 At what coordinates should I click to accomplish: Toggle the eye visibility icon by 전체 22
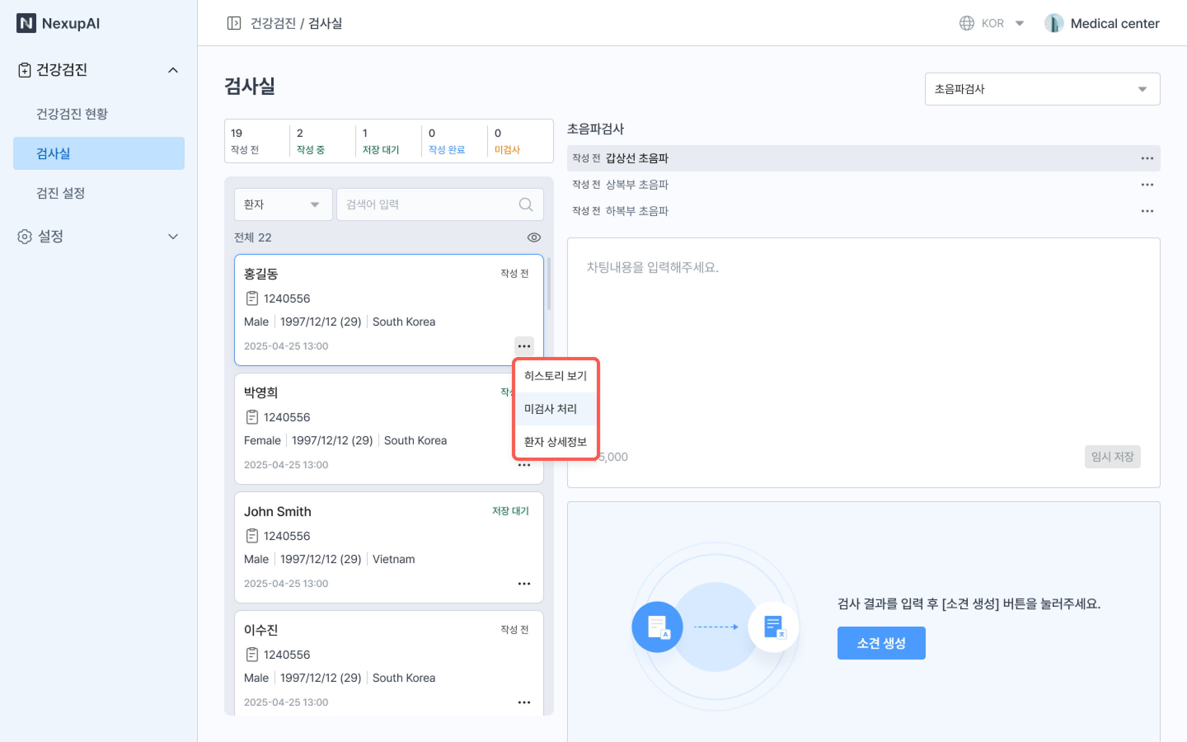534,237
